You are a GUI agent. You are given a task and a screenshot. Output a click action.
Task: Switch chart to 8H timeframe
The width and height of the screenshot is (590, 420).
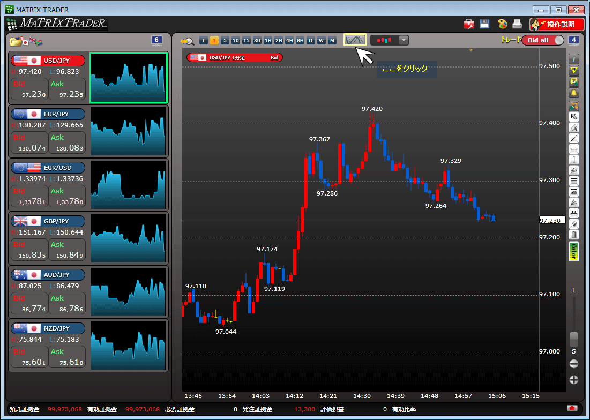(x=300, y=41)
